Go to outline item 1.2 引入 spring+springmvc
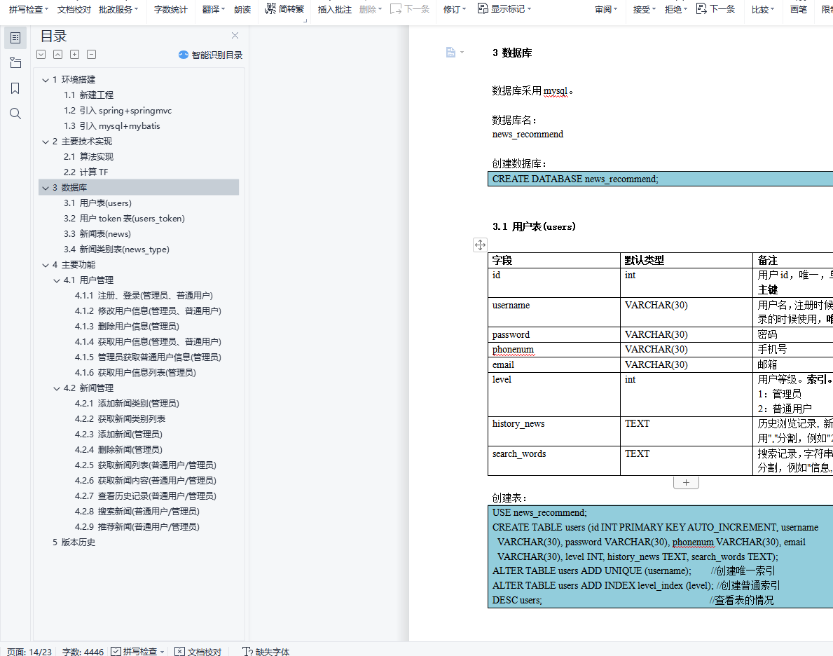 [118, 111]
